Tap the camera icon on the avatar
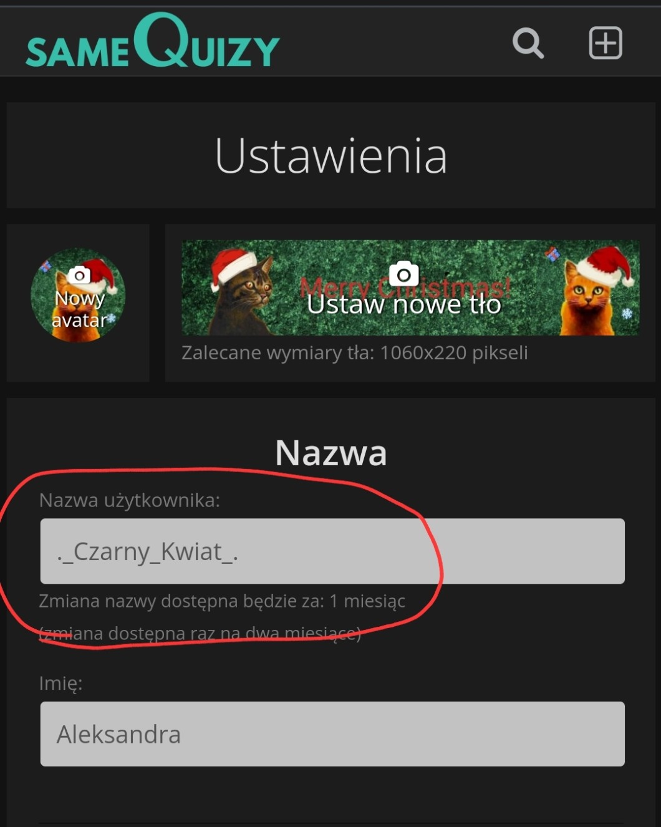The width and height of the screenshot is (661, 827). coord(79,275)
